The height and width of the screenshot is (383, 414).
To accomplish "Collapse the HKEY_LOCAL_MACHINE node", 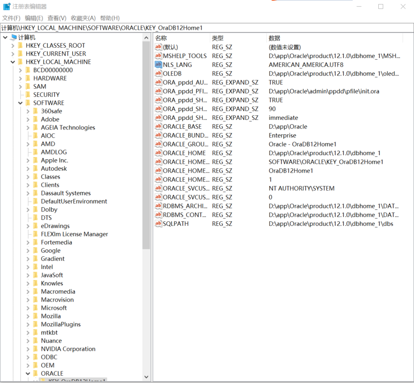I will [13, 62].
